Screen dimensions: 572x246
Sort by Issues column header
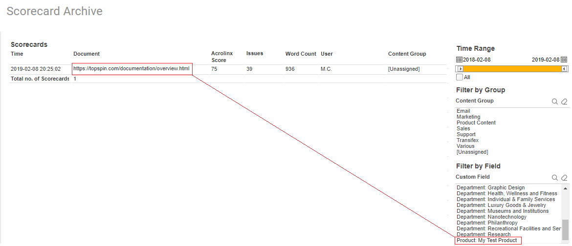tap(255, 54)
